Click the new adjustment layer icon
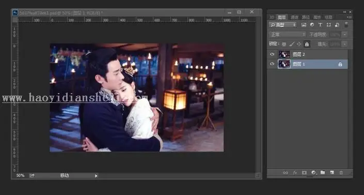This screenshot has height=195, width=364. (313, 173)
